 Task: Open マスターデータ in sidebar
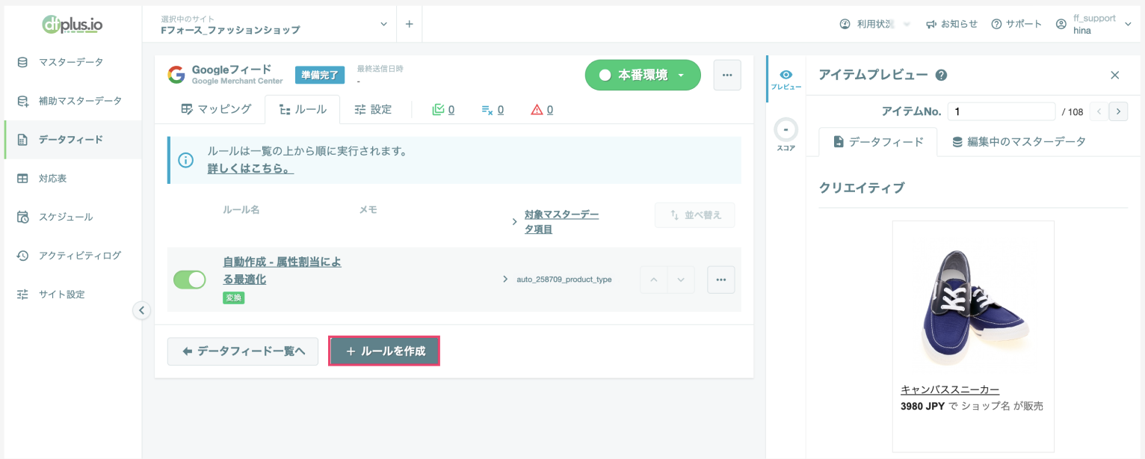pyautogui.click(x=72, y=62)
